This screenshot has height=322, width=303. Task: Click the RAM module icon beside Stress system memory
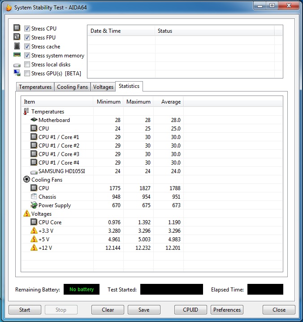tap(17, 55)
